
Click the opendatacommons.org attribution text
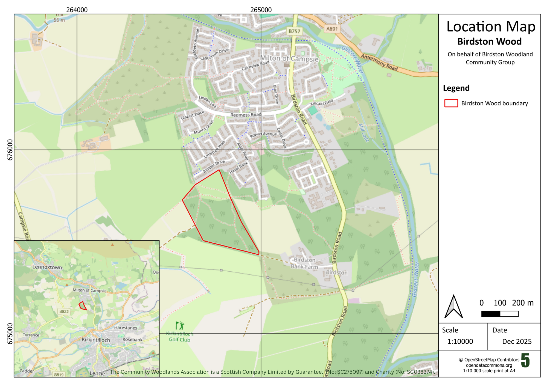(x=489, y=365)
